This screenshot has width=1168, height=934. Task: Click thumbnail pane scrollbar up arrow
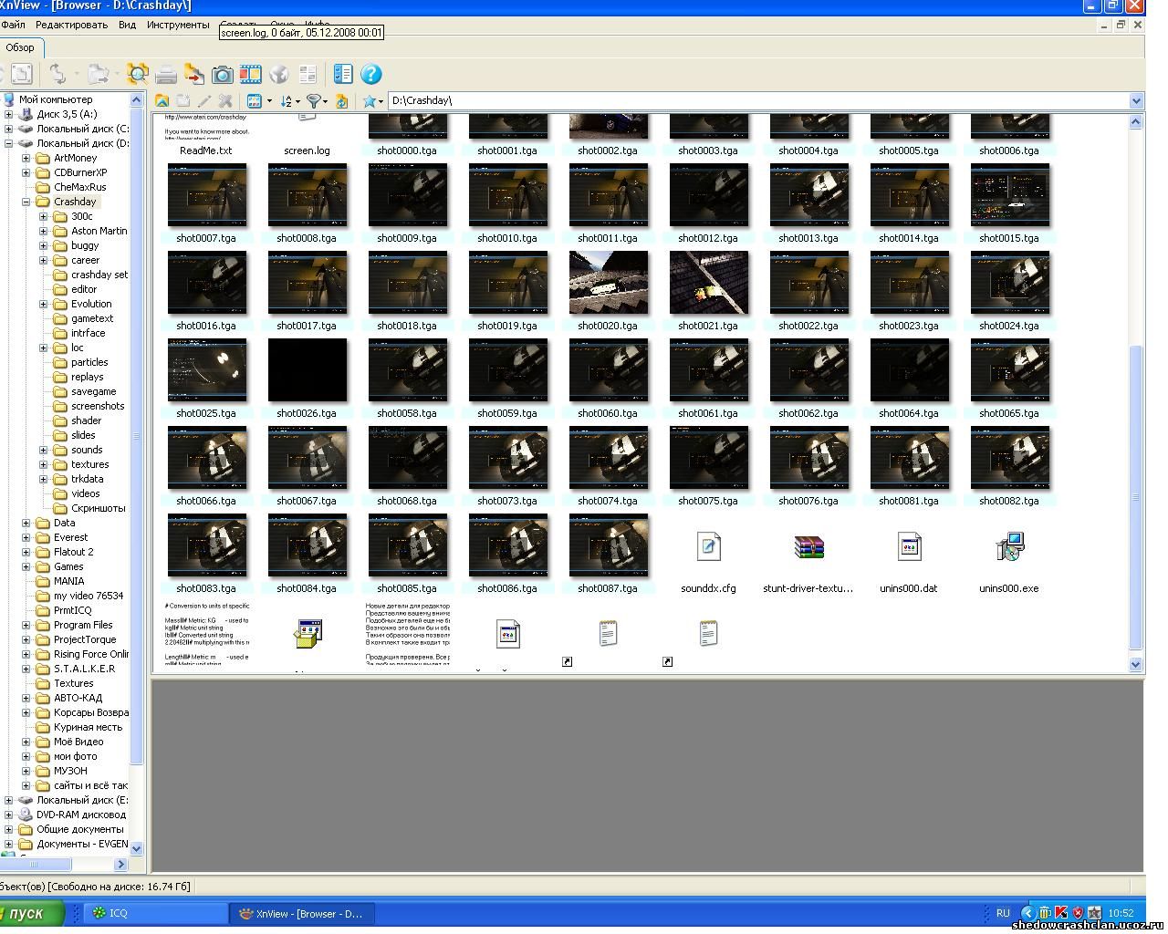(1136, 121)
